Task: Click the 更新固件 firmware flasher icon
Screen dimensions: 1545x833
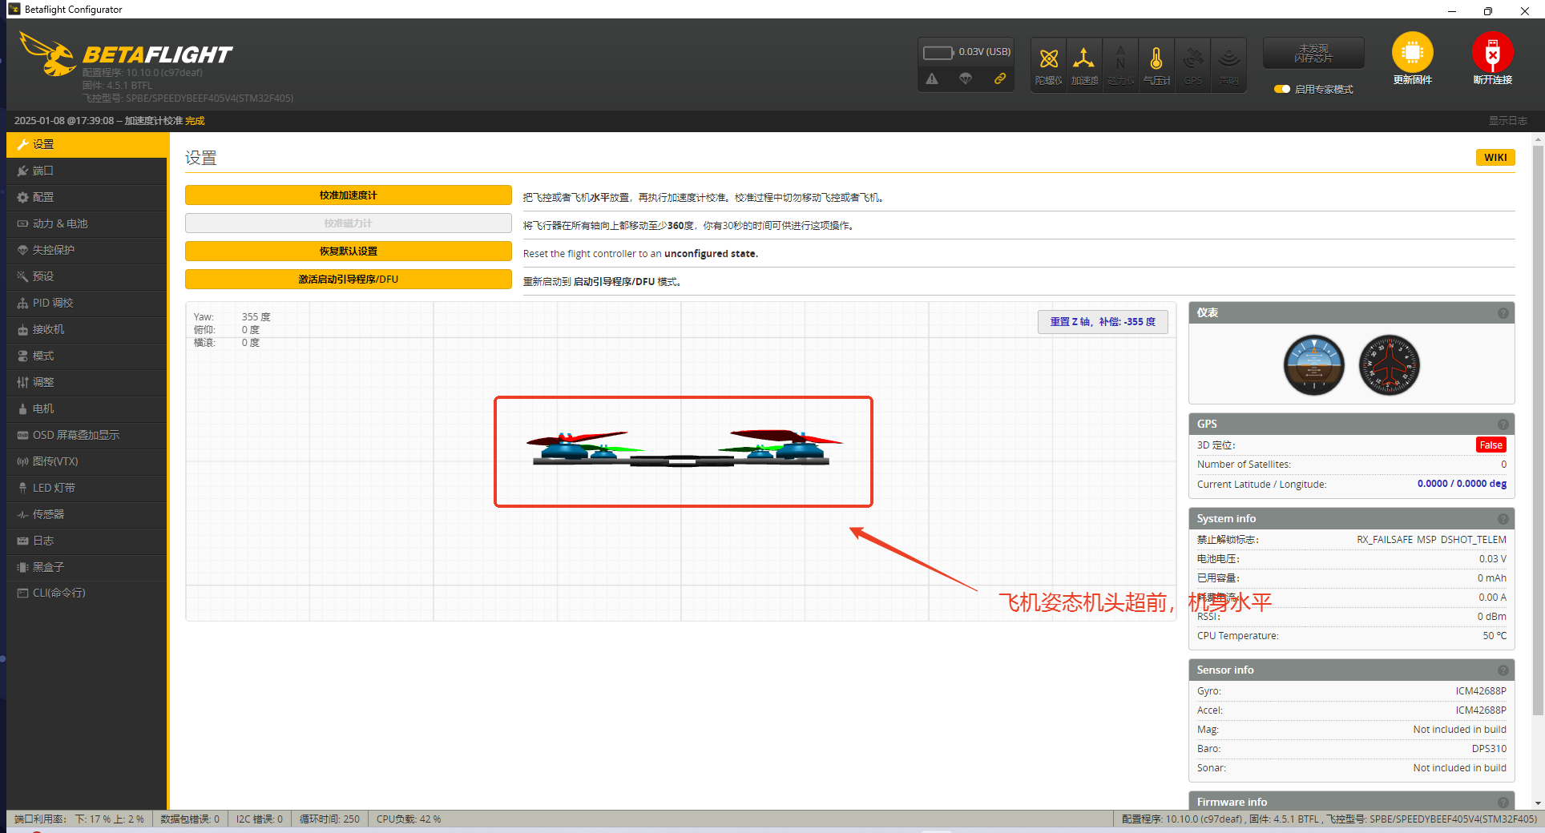Action: pyautogui.click(x=1412, y=53)
